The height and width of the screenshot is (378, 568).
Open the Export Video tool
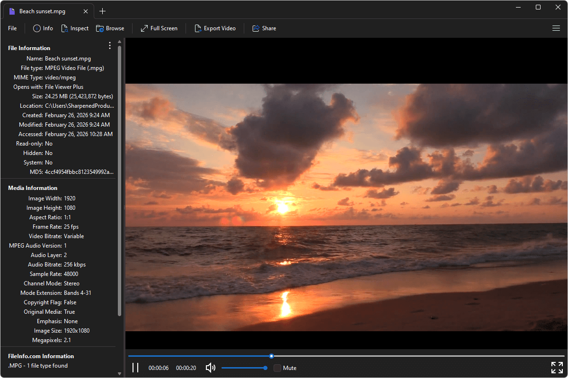coord(215,28)
